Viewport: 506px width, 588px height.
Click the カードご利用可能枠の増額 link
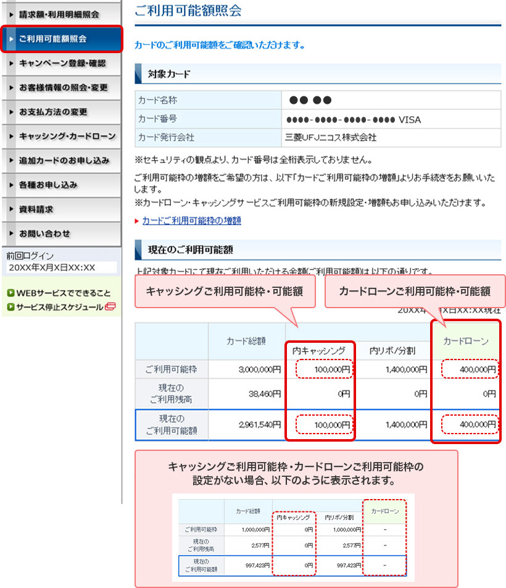(x=191, y=220)
